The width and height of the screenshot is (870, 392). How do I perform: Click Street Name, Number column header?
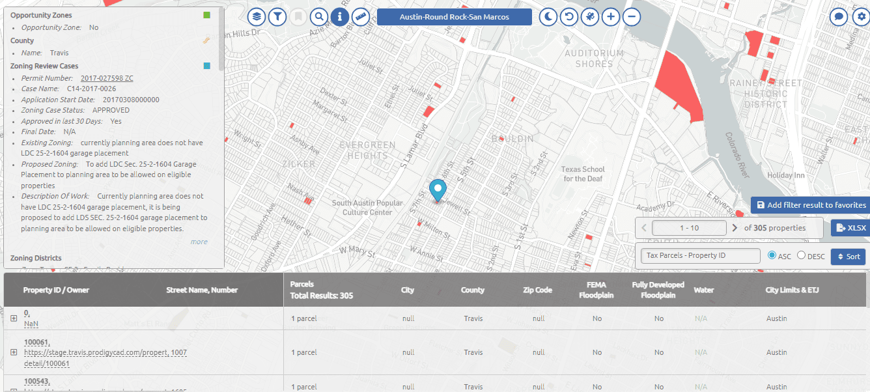202,290
